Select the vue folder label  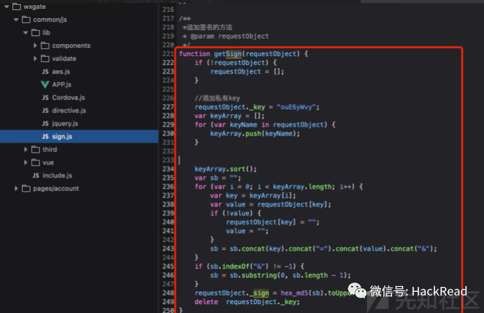(x=48, y=162)
